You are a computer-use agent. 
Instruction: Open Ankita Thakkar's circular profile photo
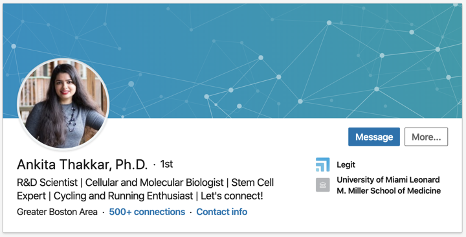[x=63, y=104]
